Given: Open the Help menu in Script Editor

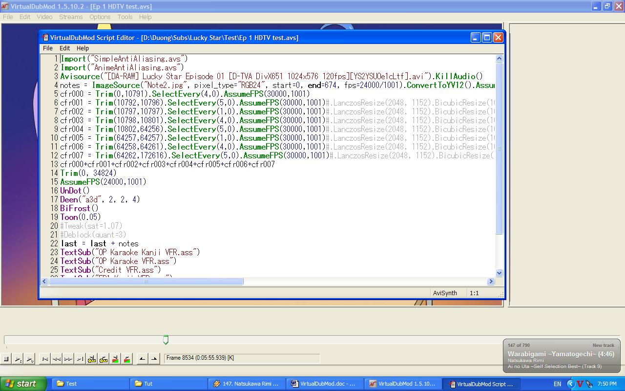Looking at the screenshot, I should click(x=83, y=48).
